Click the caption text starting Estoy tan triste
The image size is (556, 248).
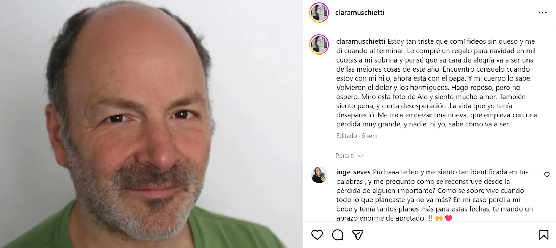click(437, 83)
